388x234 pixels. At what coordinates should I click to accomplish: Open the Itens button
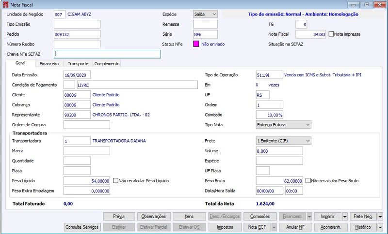tap(189, 217)
